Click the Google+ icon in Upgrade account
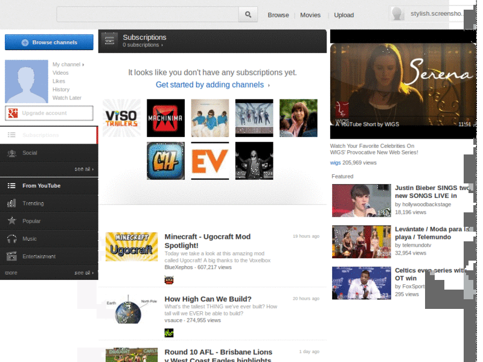483x362 pixels. [x=13, y=113]
